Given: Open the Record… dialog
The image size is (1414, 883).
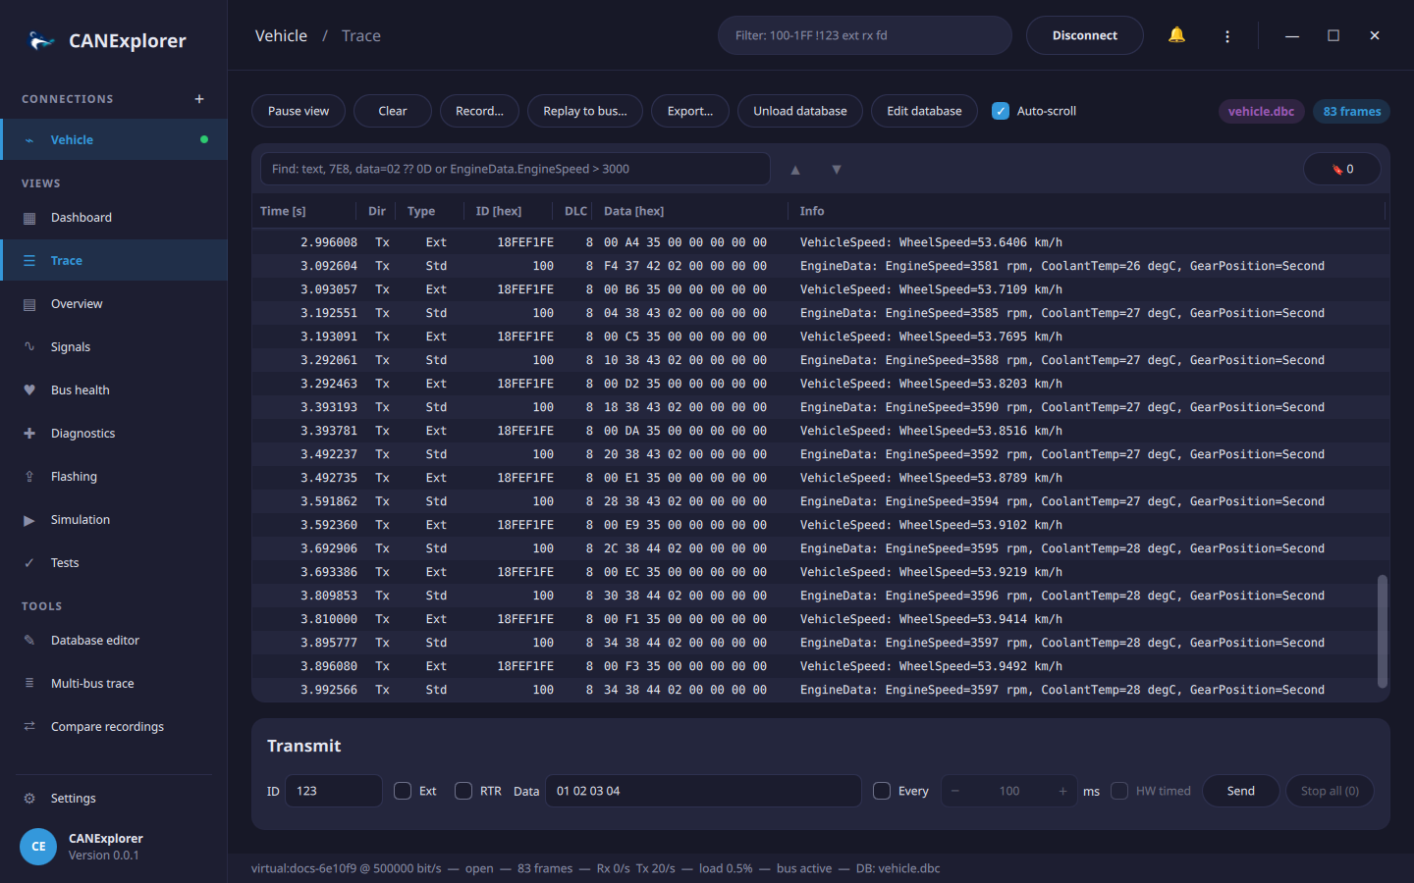Looking at the screenshot, I should point(479,111).
